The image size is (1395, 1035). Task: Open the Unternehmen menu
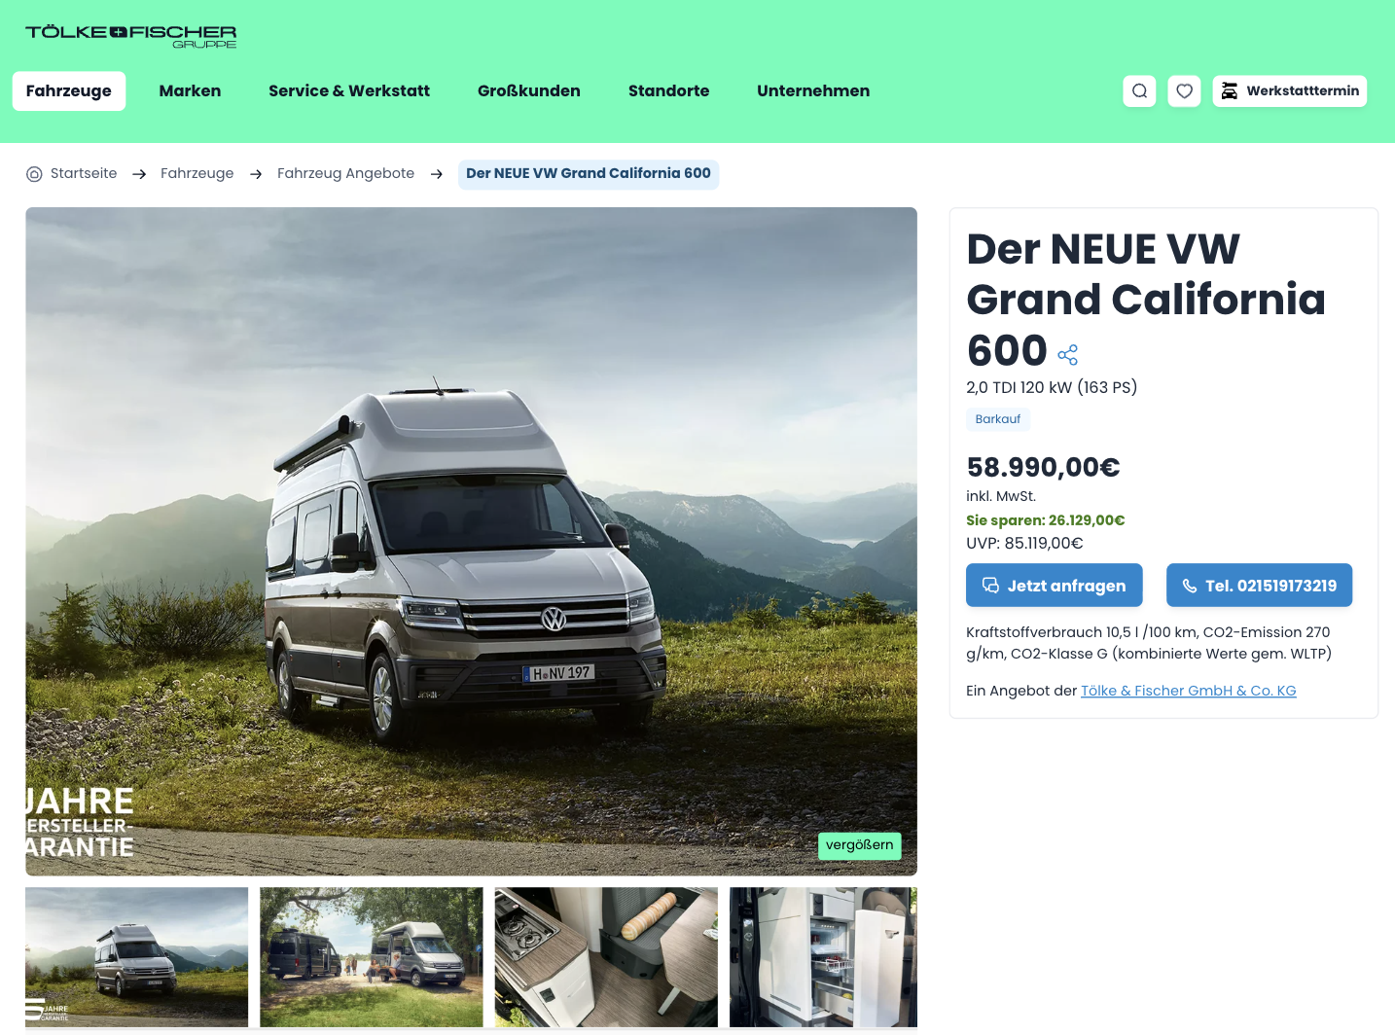(813, 91)
